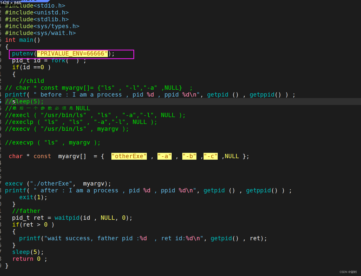Click the #include<sys/types.h> line

click(x=42, y=26)
